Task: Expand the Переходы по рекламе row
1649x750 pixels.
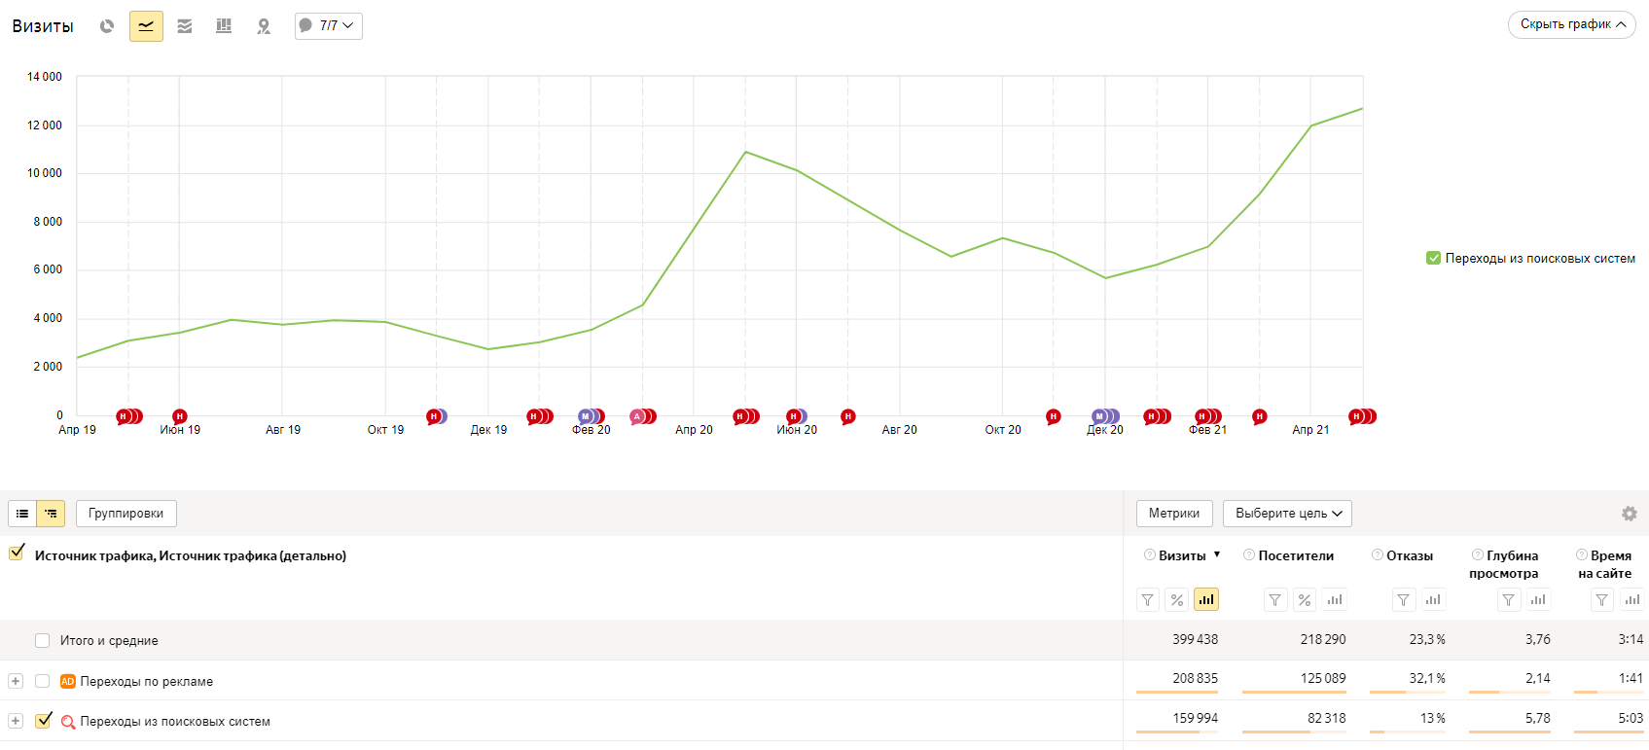Action: coord(16,681)
